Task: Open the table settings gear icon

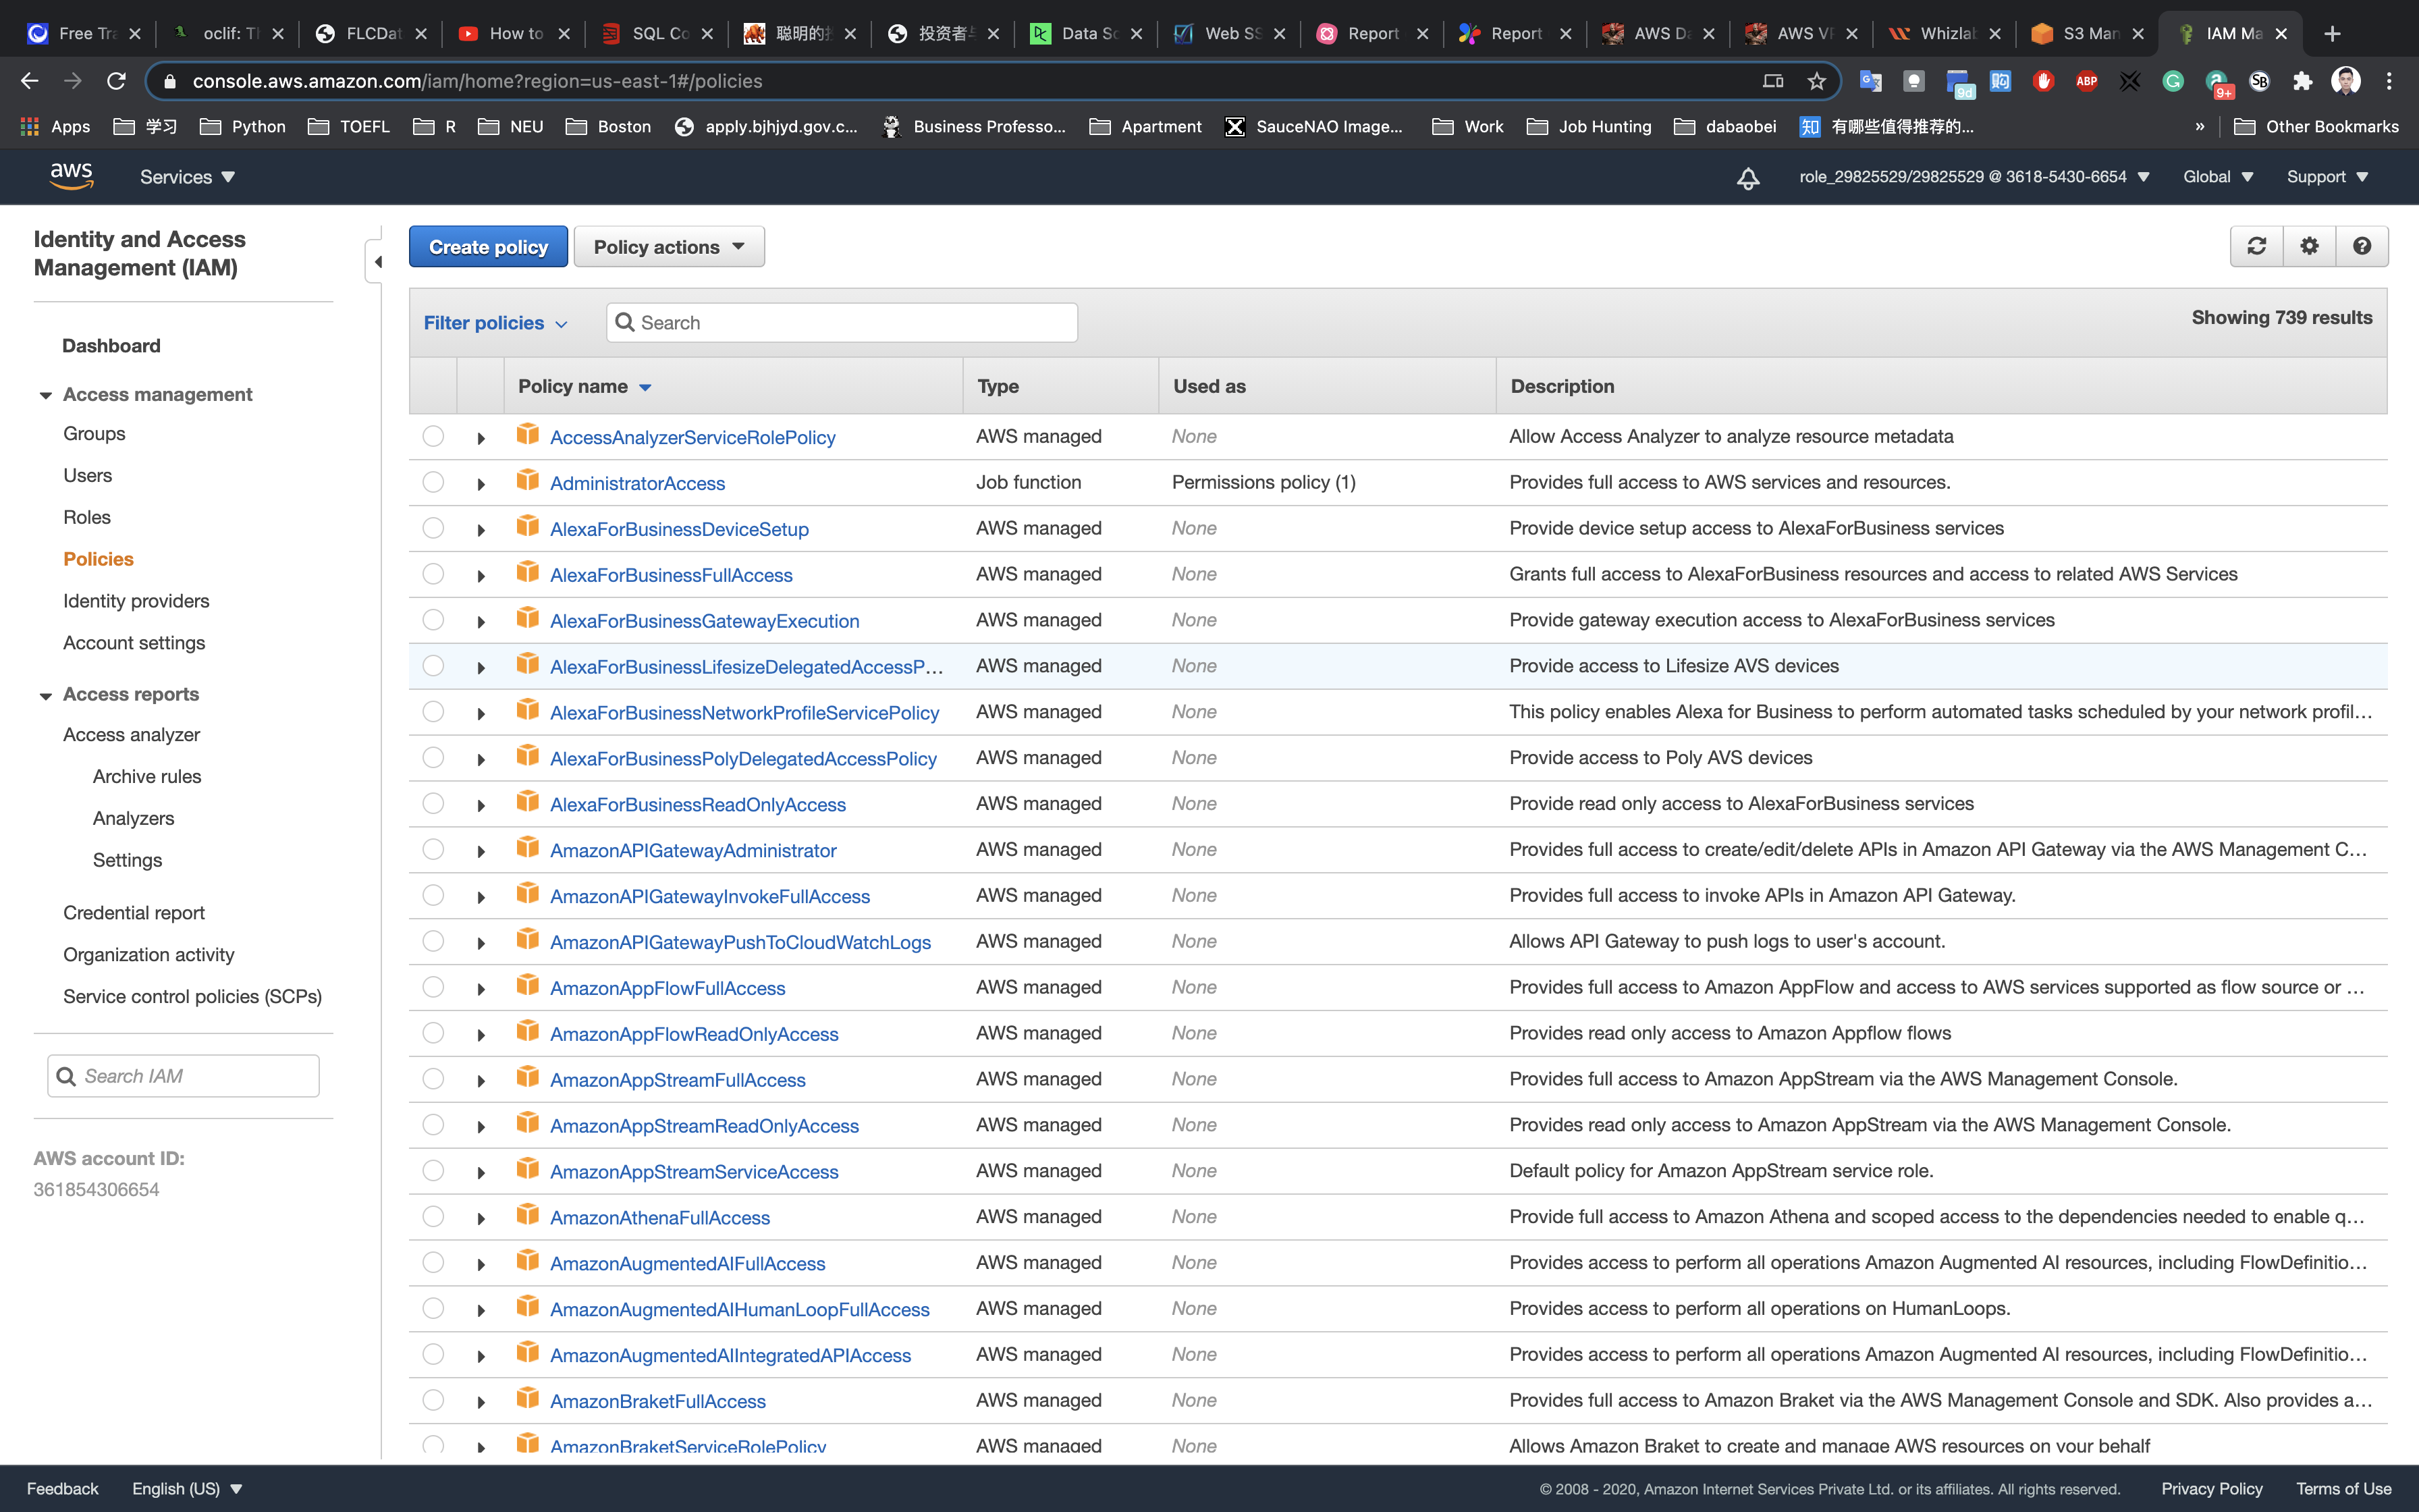Action: click(2309, 246)
